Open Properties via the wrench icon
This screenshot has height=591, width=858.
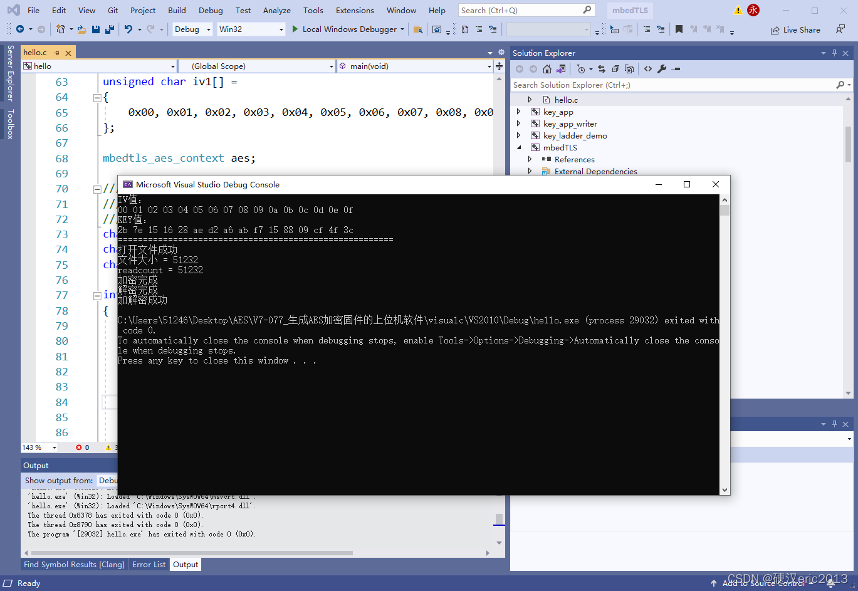coord(662,69)
